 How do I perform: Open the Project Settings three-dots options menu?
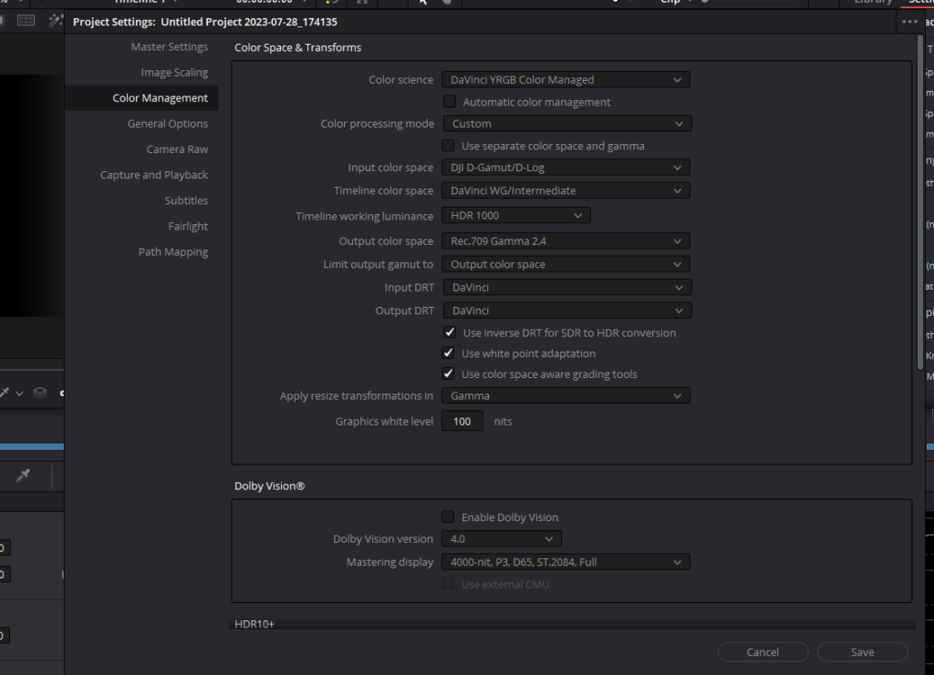click(909, 22)
